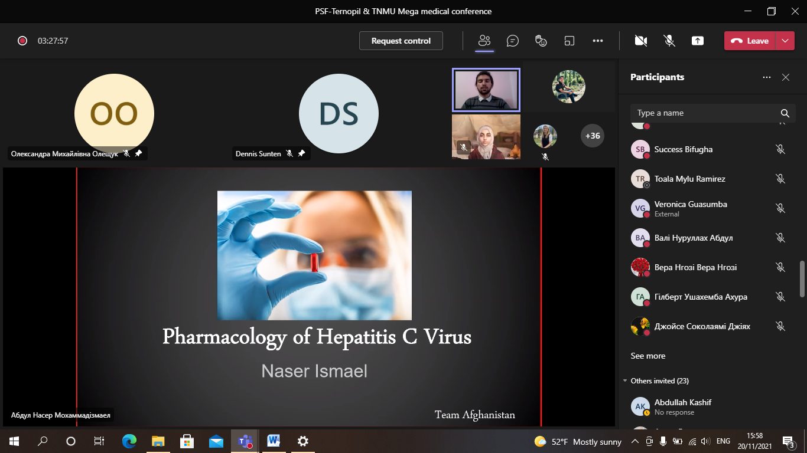Toggle the pin on Dennis Sunten's tile

(x=301, y=153)
